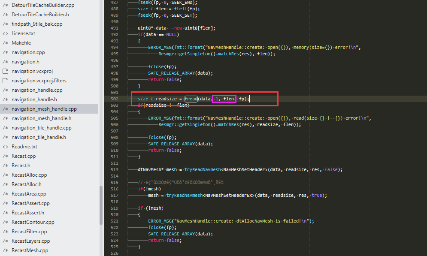
Task: Click readsize variable on line 502
Action: tap(166, 99)
